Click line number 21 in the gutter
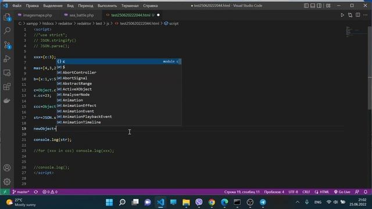 tap(24, 139)
